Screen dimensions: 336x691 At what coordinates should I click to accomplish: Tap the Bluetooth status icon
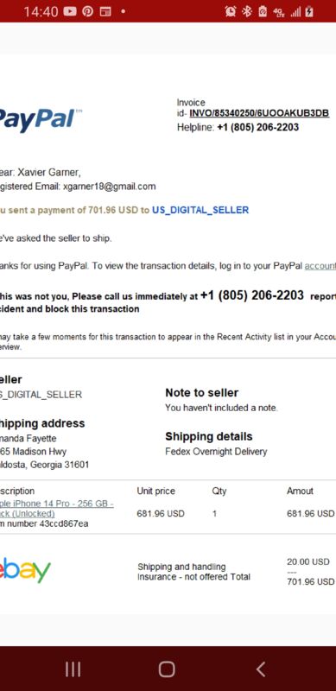click(x=246, y=11)
